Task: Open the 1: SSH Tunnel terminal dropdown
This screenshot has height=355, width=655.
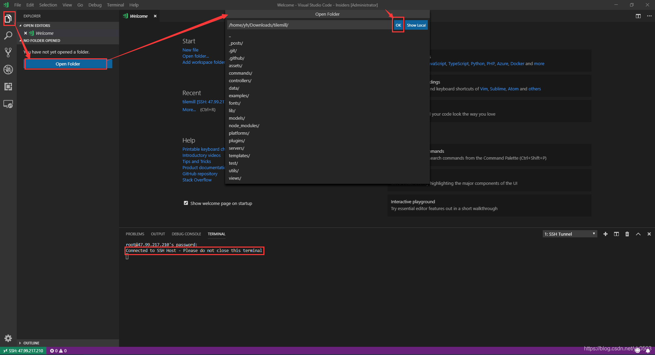Action: [570, 234]
